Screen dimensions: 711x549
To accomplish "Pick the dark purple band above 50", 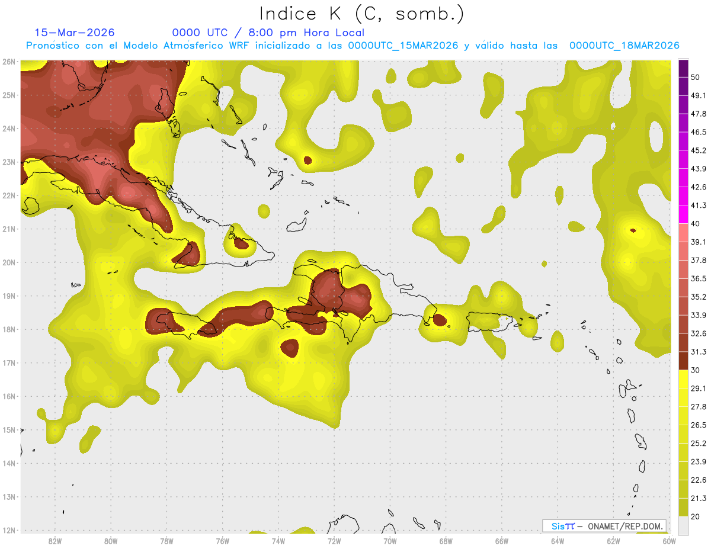I will point(683,68).
